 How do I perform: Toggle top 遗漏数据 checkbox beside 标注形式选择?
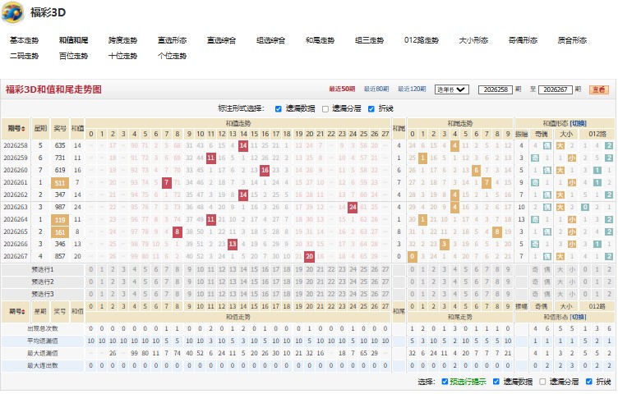pyautogui.click(x=279, y=109)
